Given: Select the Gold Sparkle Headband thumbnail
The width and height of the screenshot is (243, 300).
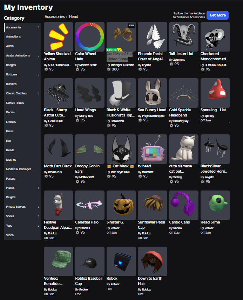Looking at the screenshot, I should pos(184,93).
